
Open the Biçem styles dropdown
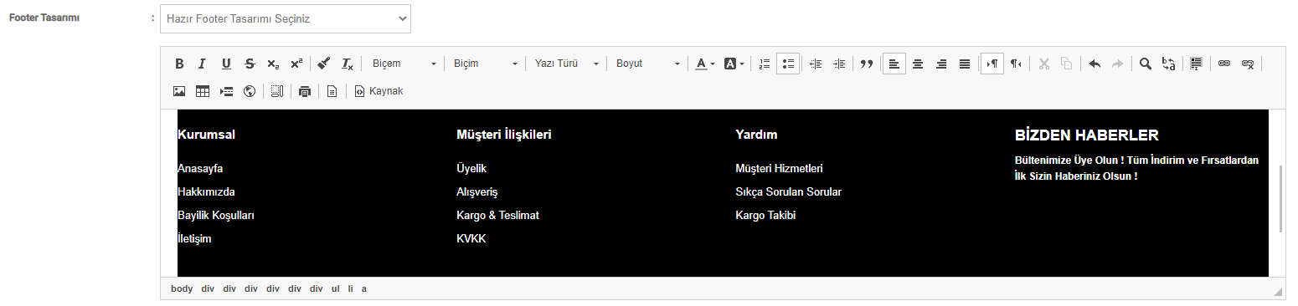[404, 64]
